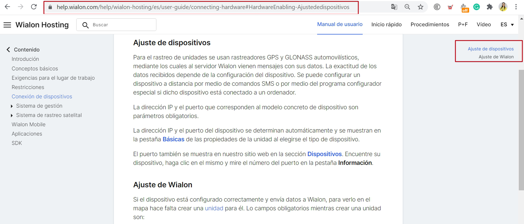Switch to the Inicio rápido tab

point(386,25)
